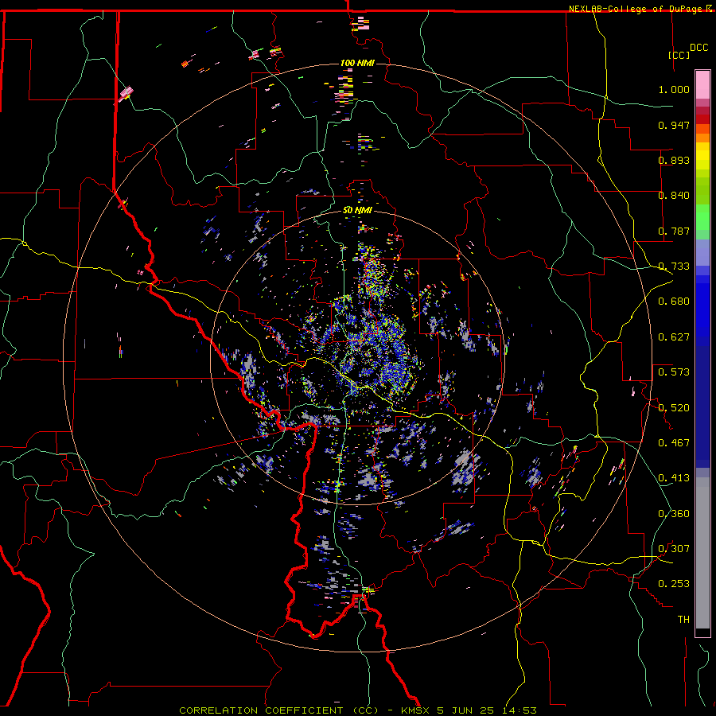Pick the pink segment of the color bar

click(702, 85)
